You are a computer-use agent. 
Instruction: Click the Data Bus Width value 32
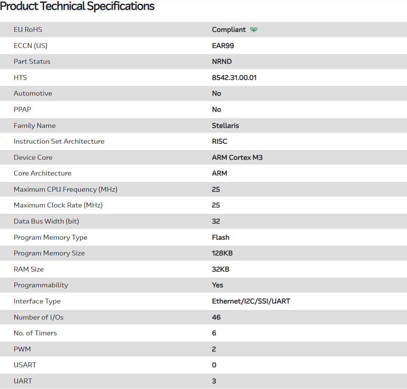coord(216,221)
